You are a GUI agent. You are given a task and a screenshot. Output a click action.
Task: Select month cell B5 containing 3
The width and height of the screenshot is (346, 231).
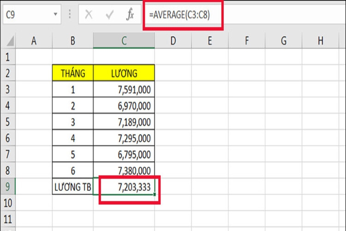pos(73,122)
